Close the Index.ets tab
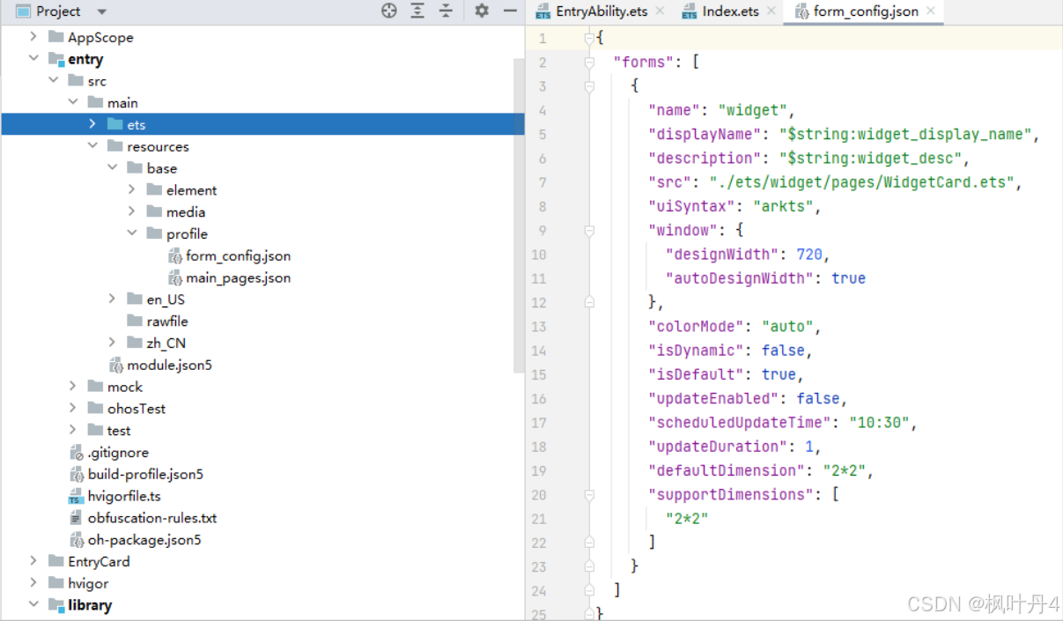Image resolution: width=1063 pixels, height=621 pixels. [771, 11]
